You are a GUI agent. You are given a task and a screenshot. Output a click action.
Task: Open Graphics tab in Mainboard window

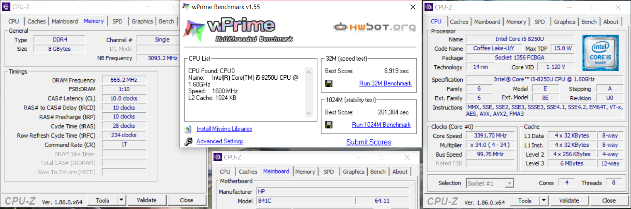click(354, 172)
